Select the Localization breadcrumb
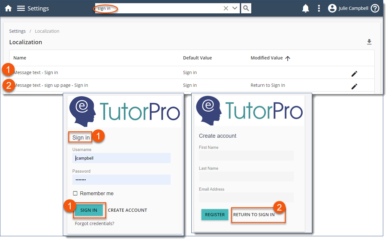The image size is (388, 241). click(47, 31)
